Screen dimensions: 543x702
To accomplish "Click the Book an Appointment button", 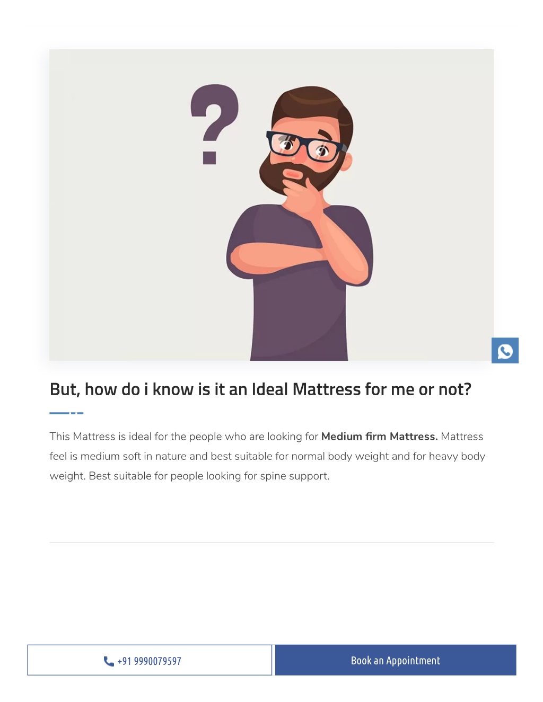I will 396,660.
